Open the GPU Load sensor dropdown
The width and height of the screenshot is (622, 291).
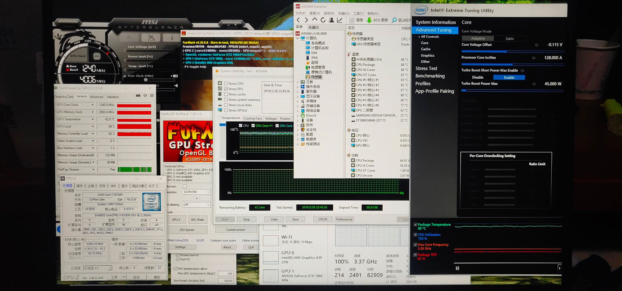click(92, 127)
